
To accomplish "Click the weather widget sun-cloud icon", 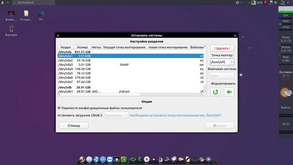I will coord(286,93).
